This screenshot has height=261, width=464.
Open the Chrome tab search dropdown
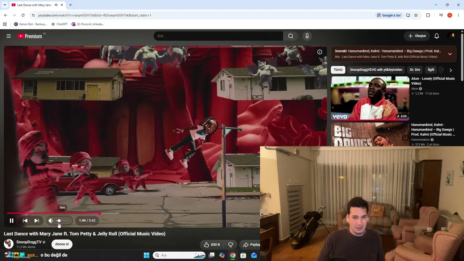pos(5,5)
